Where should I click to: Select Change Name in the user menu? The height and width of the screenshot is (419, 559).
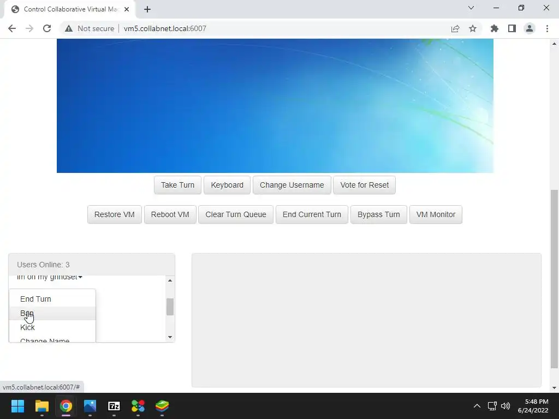click(52, 339)
